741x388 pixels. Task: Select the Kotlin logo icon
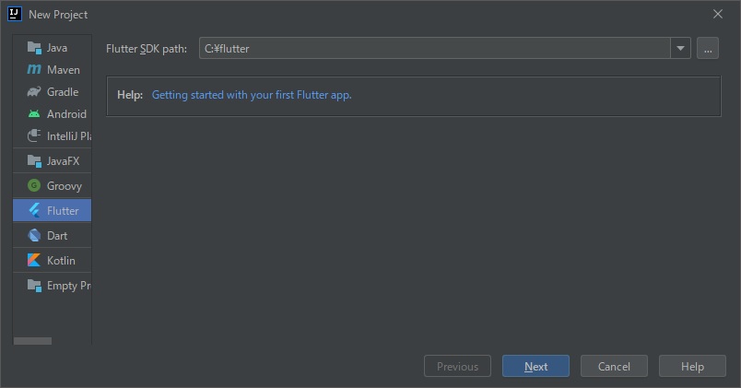tap(34, 260)
